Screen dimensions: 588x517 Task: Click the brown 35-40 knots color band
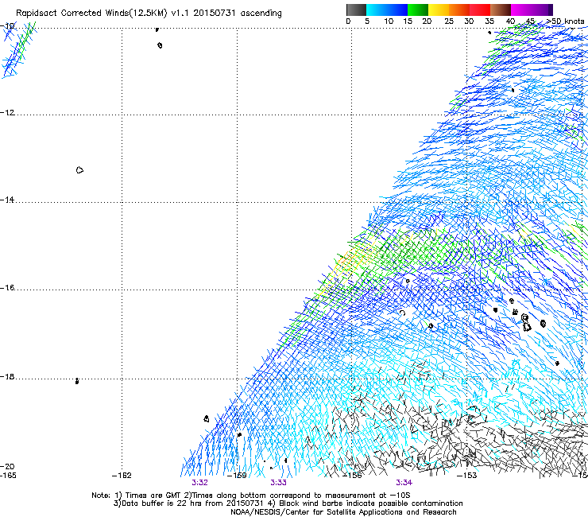point(501,10)
